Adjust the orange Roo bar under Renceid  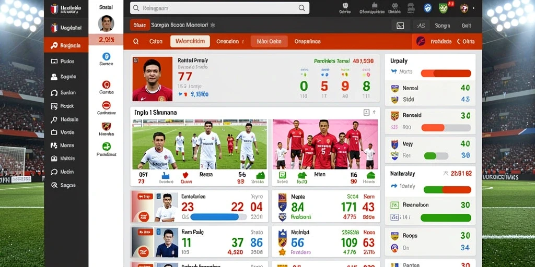click(446, 128)
